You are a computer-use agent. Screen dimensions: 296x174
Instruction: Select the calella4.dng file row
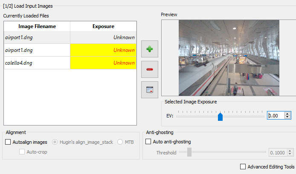point(70,63)
